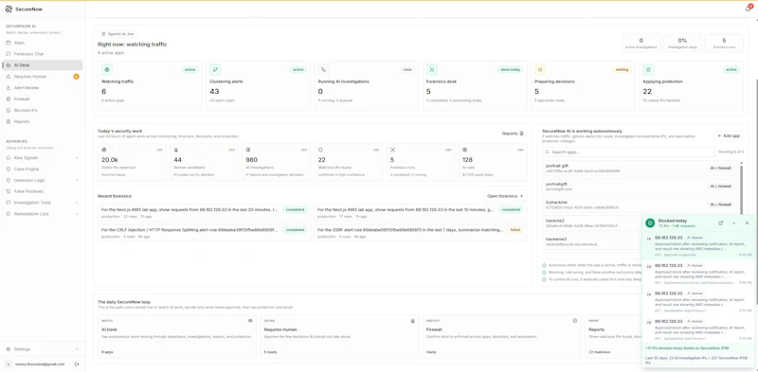Open the Firewall loop card
The image size is (758, 372).
click(x=502, y=337)
